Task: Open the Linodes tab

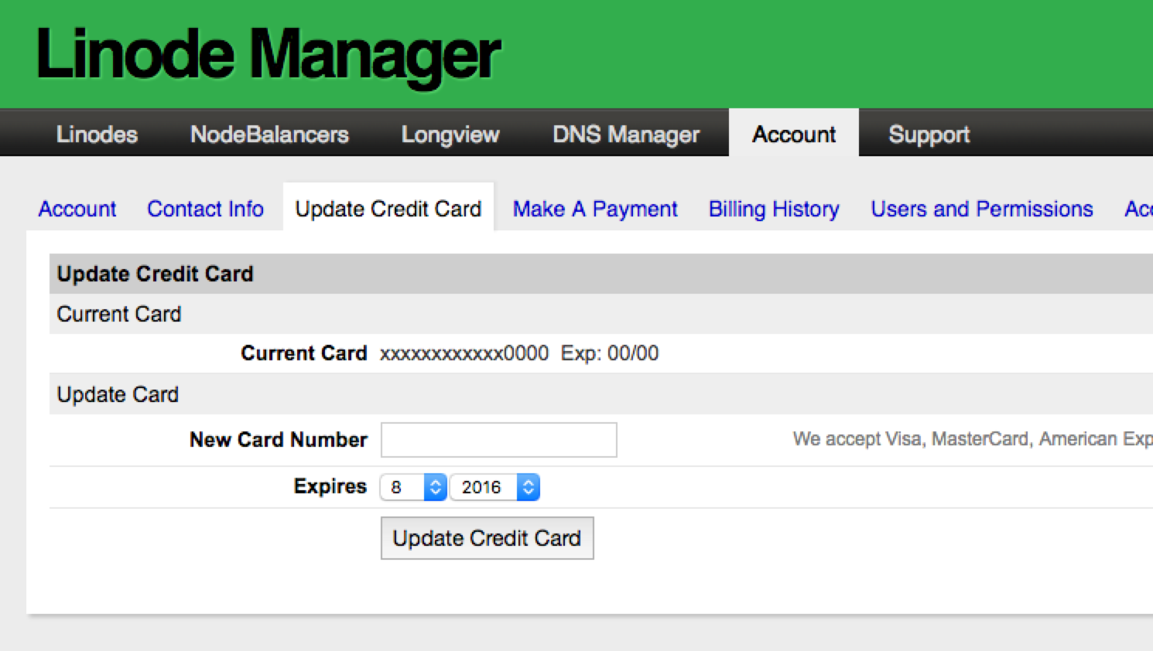Action: (x=97, y=135)
